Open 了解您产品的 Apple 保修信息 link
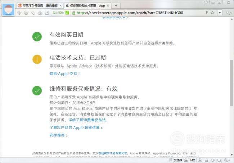The height and width of the screenshot is (163, 234). point(76,127)
